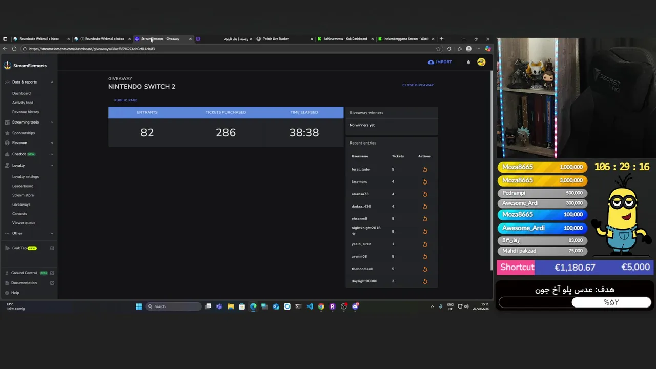The width and height of the screenshot is (656, 369).
Task: Click the refresh icon for yasin_siren entry
Action: 425,244
